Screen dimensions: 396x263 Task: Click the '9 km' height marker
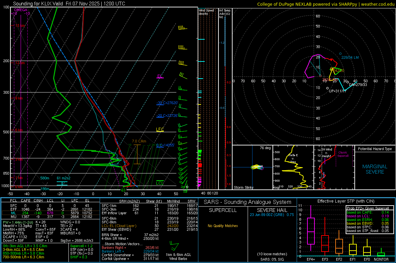tap(19, 98)
